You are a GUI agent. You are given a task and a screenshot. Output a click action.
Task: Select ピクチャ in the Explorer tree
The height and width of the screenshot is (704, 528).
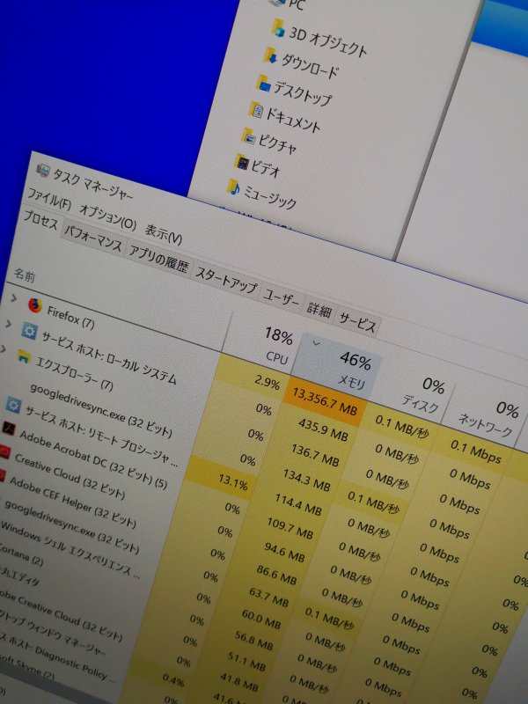tap(277, 144)
